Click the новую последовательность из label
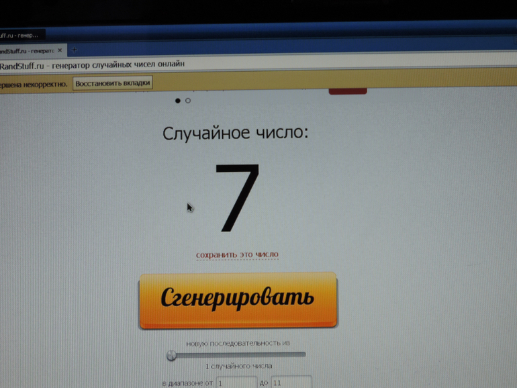 (237, 343)
